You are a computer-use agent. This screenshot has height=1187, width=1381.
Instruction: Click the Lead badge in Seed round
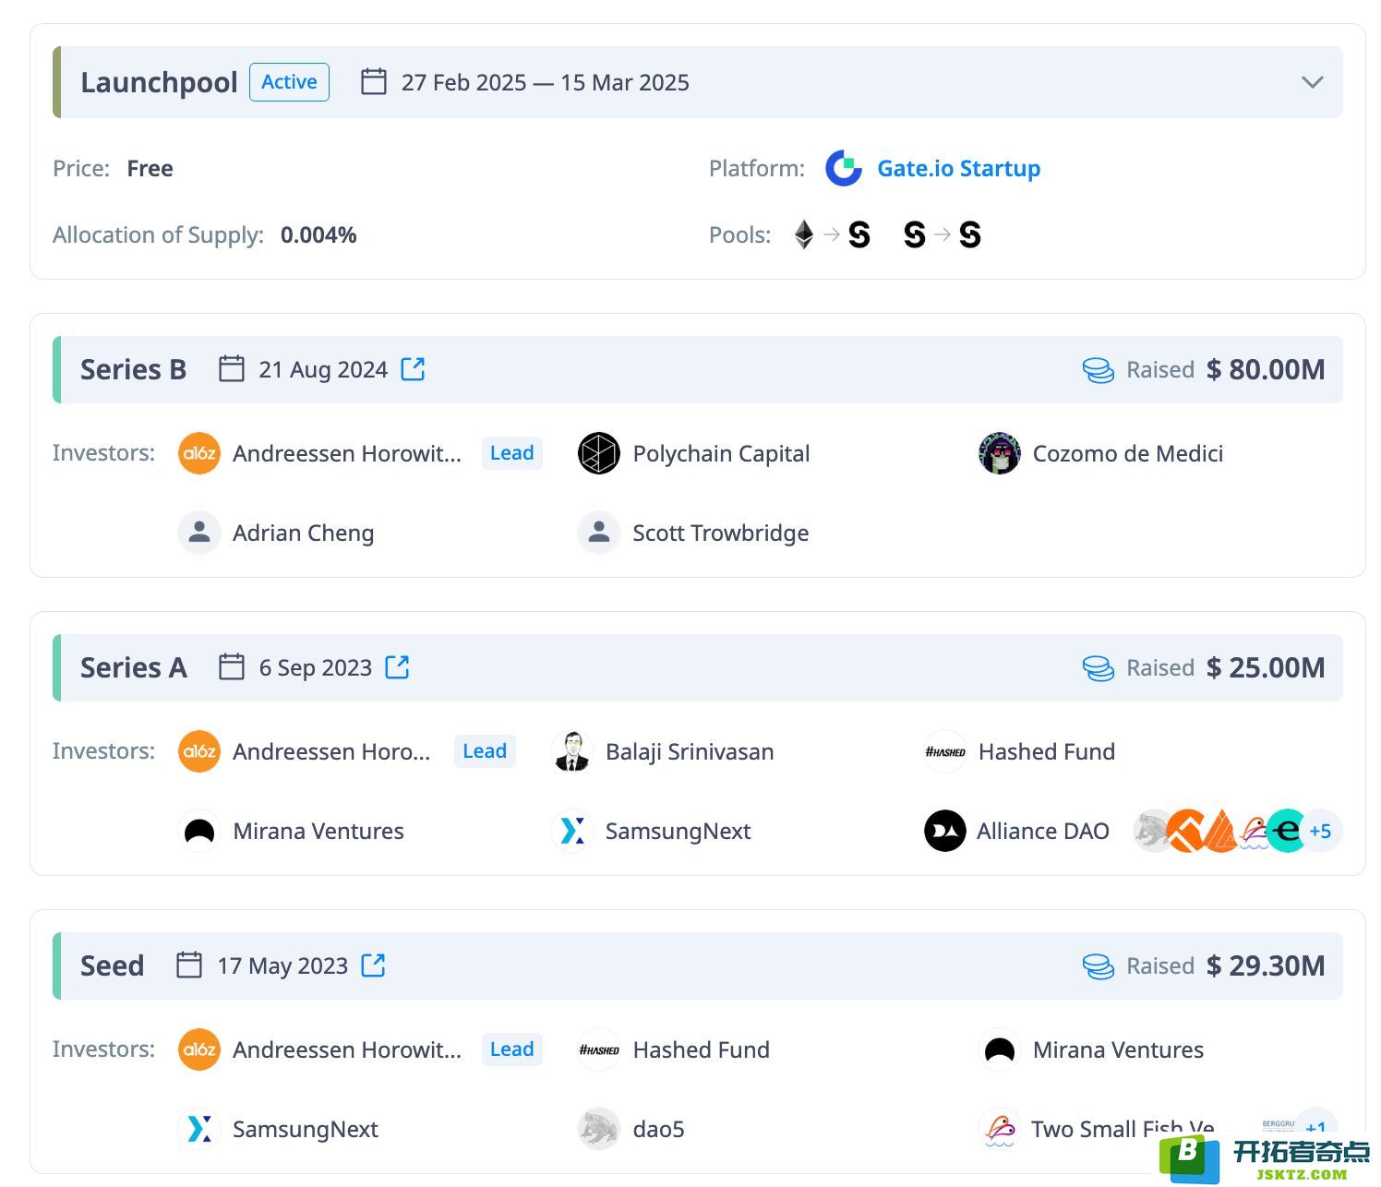(512, 1049)
